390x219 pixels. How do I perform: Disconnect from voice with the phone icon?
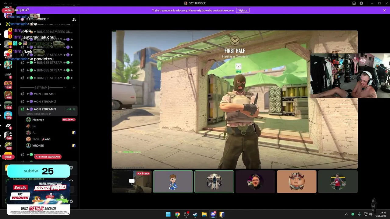click(71, 181)
